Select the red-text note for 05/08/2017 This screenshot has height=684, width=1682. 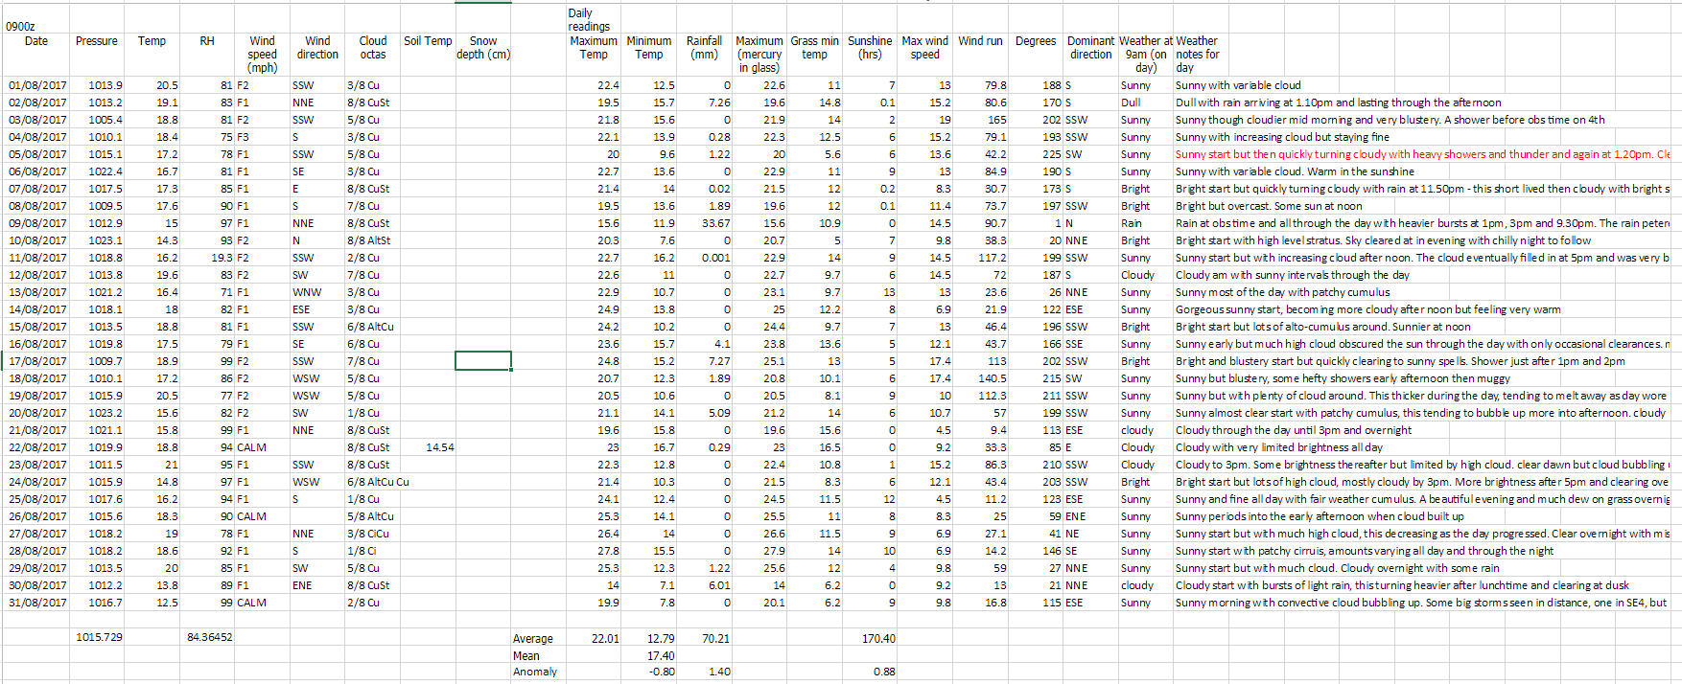pyautogui.click(x=1421, y=154)
